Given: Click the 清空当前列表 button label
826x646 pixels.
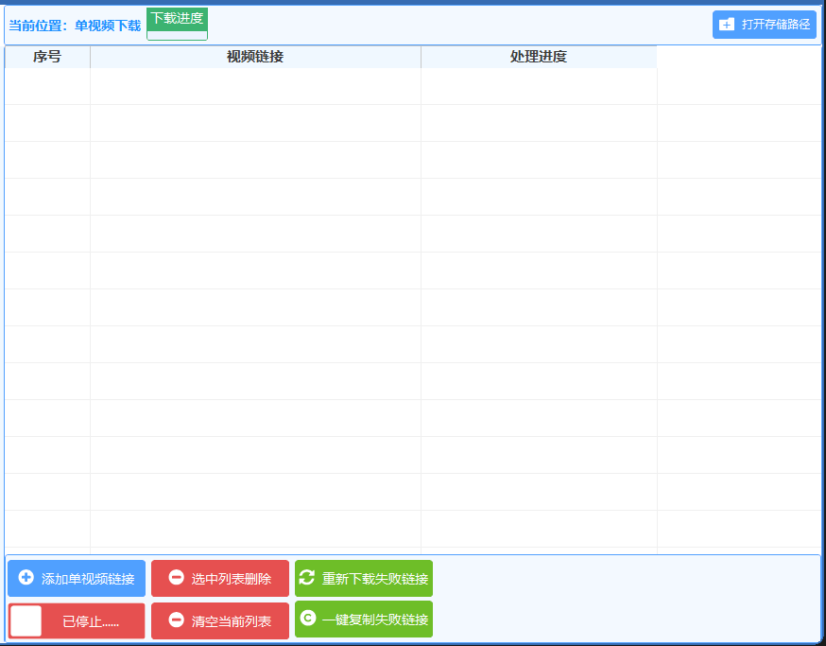Looking at the screenshot, I should coord(232,621).
